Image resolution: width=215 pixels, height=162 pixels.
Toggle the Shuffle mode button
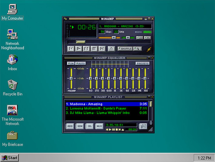125,49
